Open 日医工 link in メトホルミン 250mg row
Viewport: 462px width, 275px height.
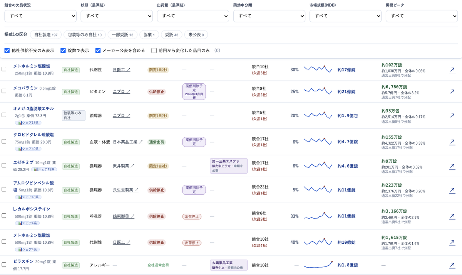(x=122, y=70)
